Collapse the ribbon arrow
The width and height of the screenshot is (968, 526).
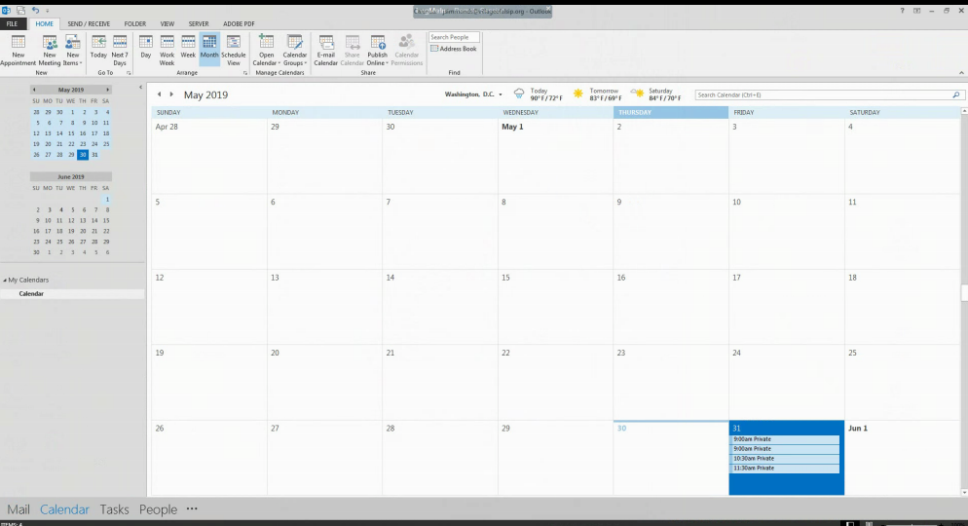[961, 73]
